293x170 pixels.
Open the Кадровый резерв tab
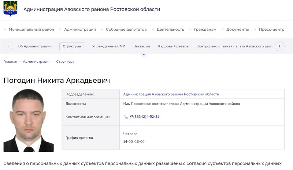pyautogui.click(x=173, y=46)
